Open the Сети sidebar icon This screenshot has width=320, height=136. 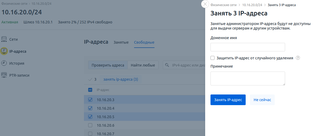tap(4, 39)
